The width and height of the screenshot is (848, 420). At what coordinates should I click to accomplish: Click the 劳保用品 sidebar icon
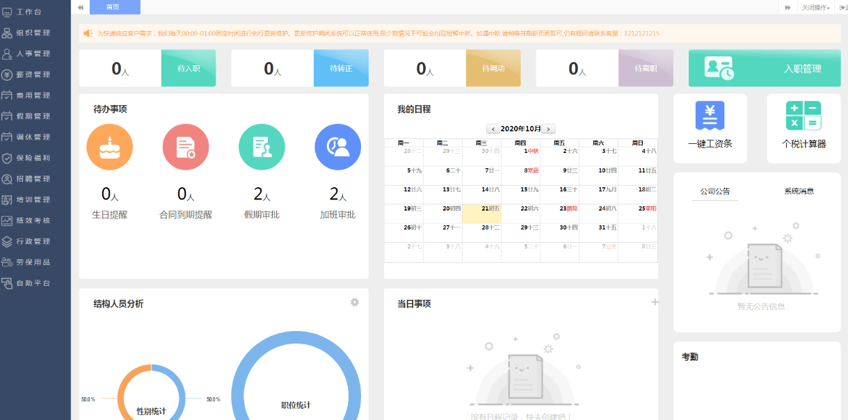pos(8,262)
